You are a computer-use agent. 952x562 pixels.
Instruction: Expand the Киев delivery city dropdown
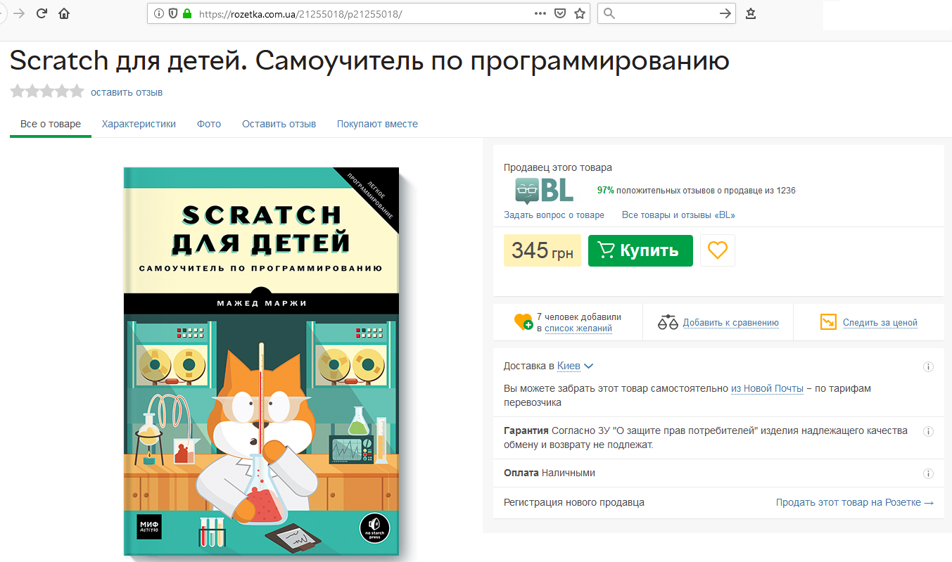point(576,366)
